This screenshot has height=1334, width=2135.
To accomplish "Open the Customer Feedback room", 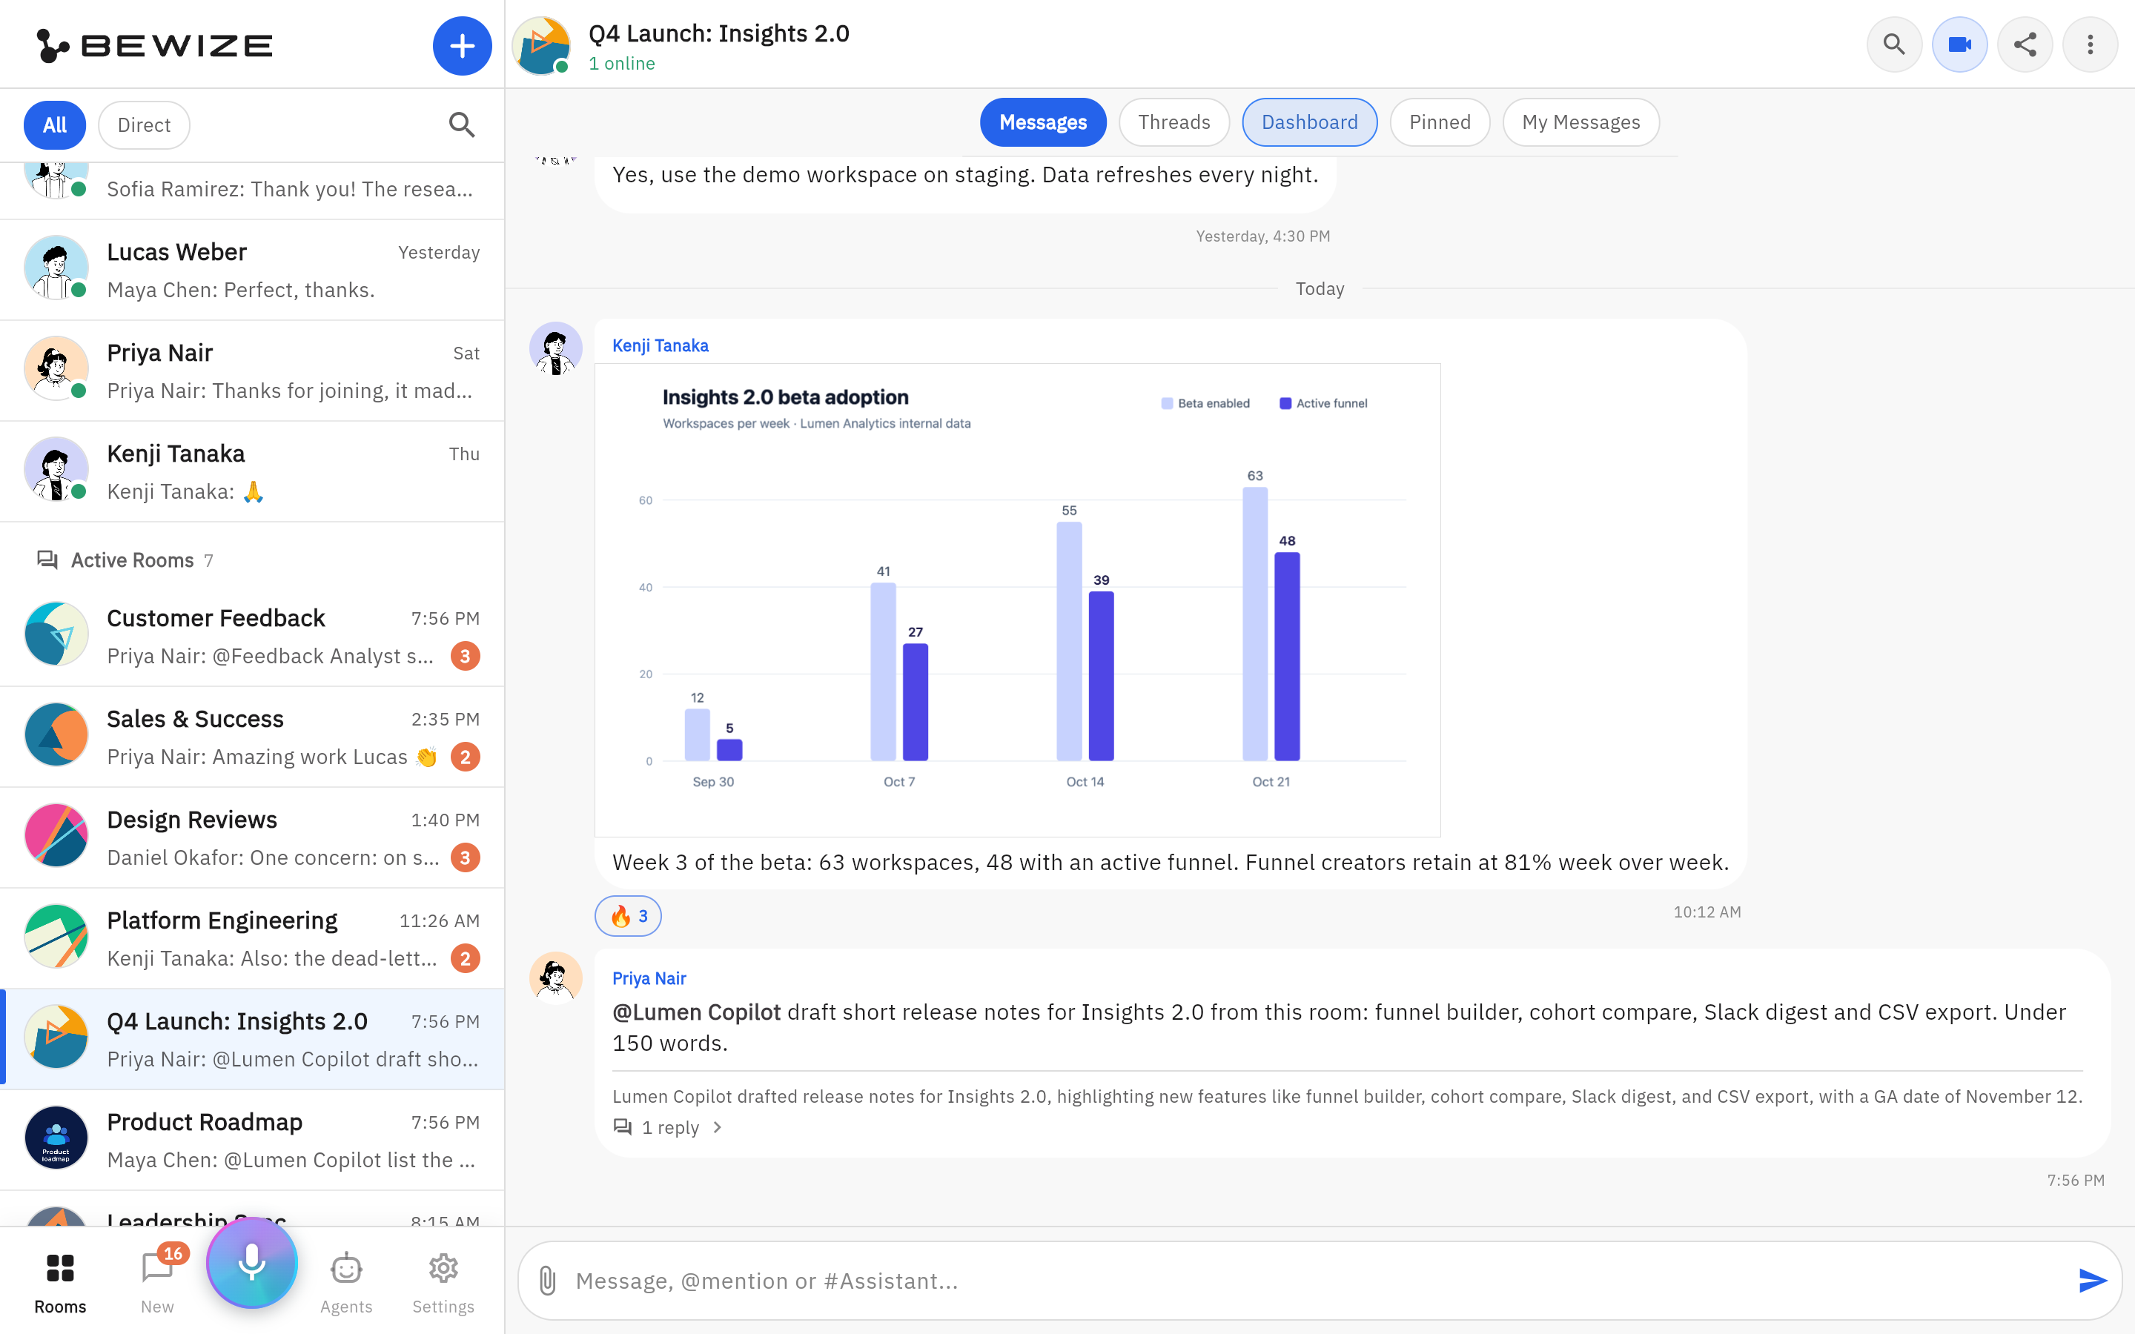I will [x=252, y=636].
